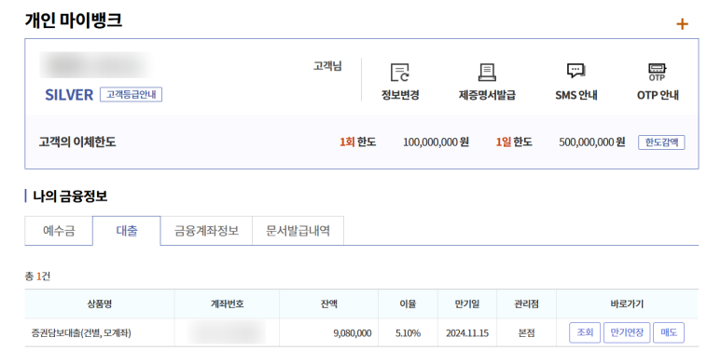Open 제증명서발급 printer icon

pyautogui.click(x=487, y=72)
